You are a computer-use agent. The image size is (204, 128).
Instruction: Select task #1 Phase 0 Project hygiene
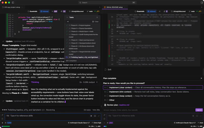point(80,25)
